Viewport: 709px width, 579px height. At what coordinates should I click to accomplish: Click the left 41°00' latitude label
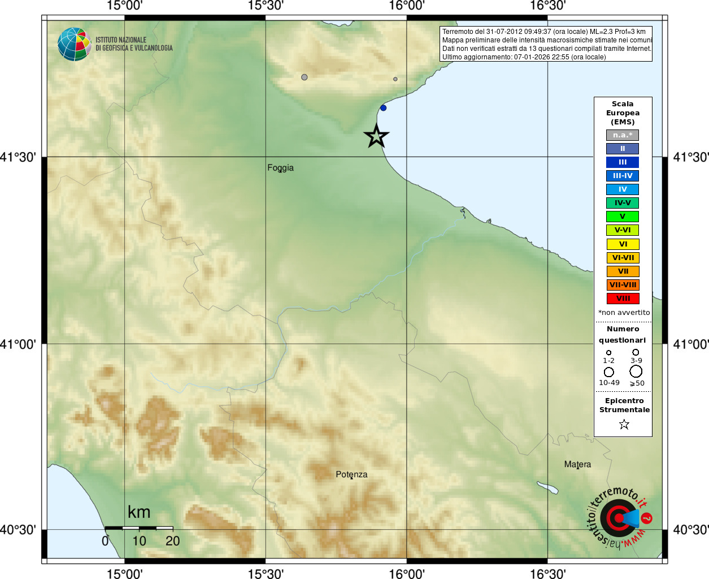[x=18, y=344]
